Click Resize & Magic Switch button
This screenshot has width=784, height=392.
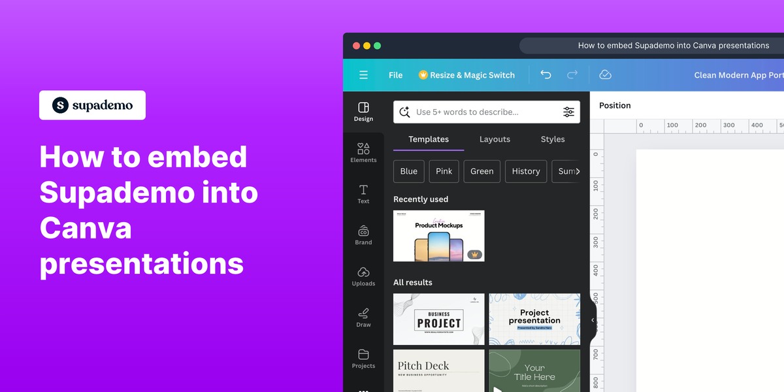(x=466, y=75)
